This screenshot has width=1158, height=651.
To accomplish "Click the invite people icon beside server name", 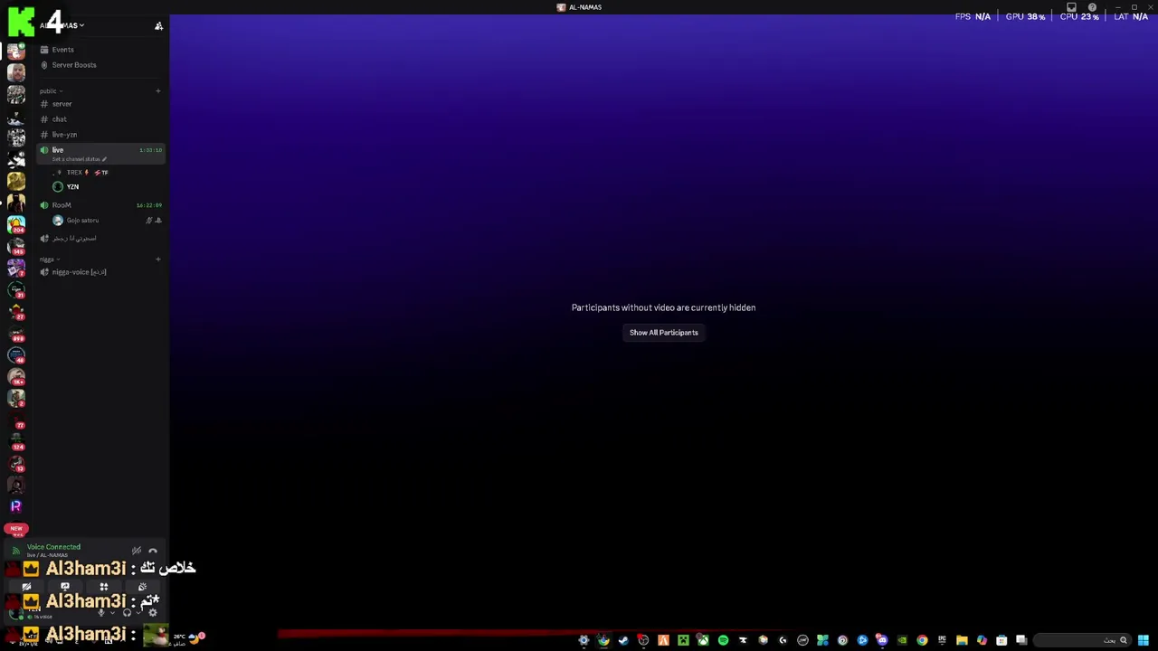I will pyautogui.click(x=158, y=26).
